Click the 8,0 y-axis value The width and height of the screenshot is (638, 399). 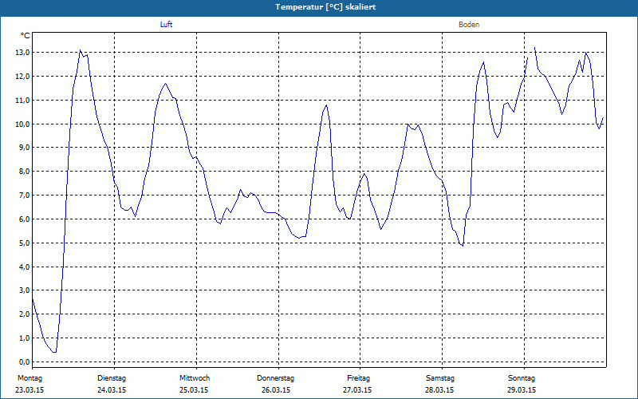click(24, 172)
